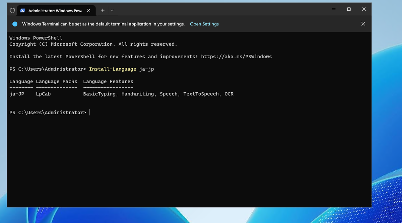
Task: Click the Windows PowerShell header line
Action: point(36,38)
